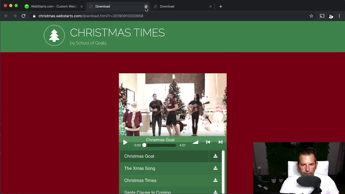The image size is (345, 194).
Task: Click the Christmas tree logo
Action: [x=54, y=36]
